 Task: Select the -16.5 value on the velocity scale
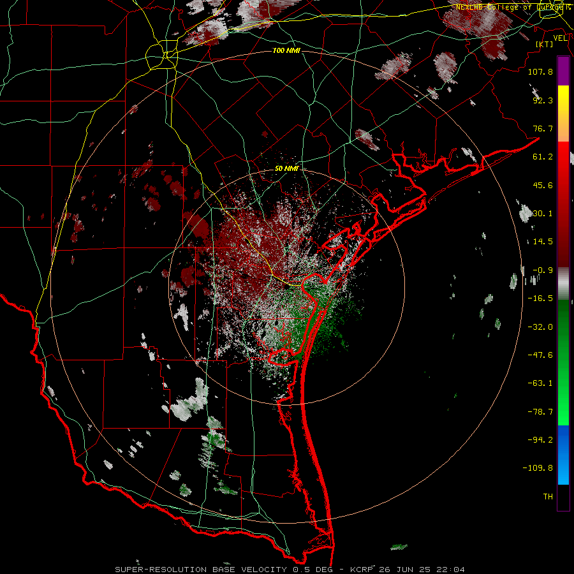click(x=540, y=298)
